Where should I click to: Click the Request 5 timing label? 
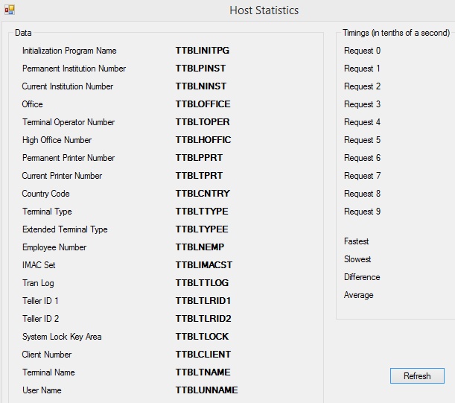362,140
